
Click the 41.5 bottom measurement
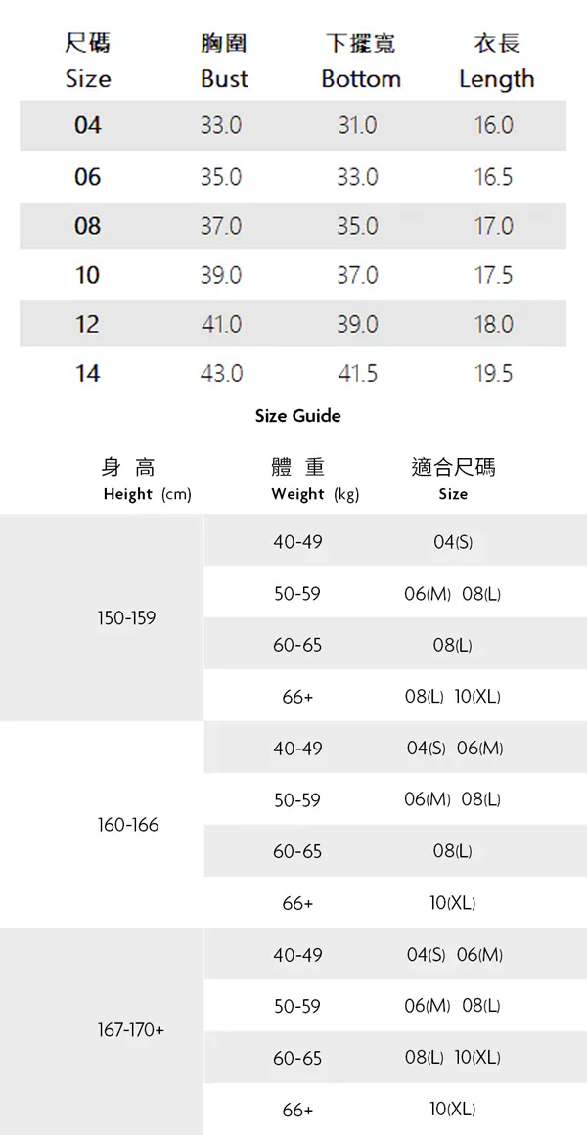(357, 373)
